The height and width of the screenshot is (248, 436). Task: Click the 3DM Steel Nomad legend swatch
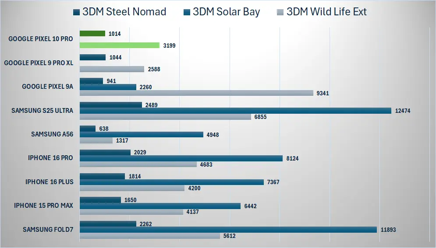[x=77, y=12]
